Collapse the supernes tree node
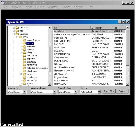Screen dimensions: 135x127 pos(13,34)
